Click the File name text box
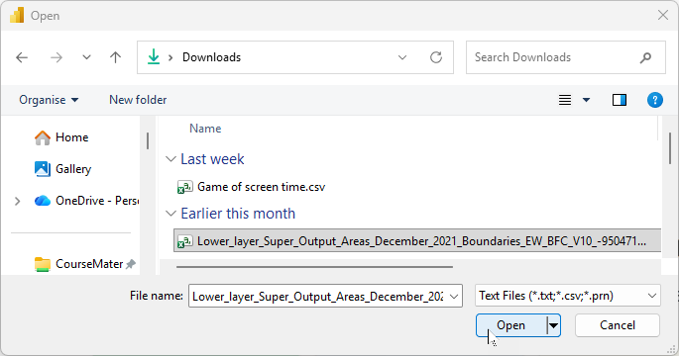This screenshot has height=356, width=679. [317, 296]
